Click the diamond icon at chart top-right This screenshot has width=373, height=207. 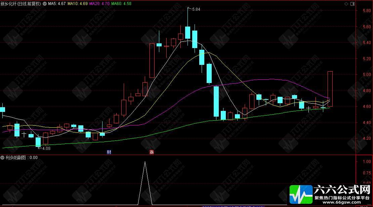pyautogui.click(x=346, y=4)
